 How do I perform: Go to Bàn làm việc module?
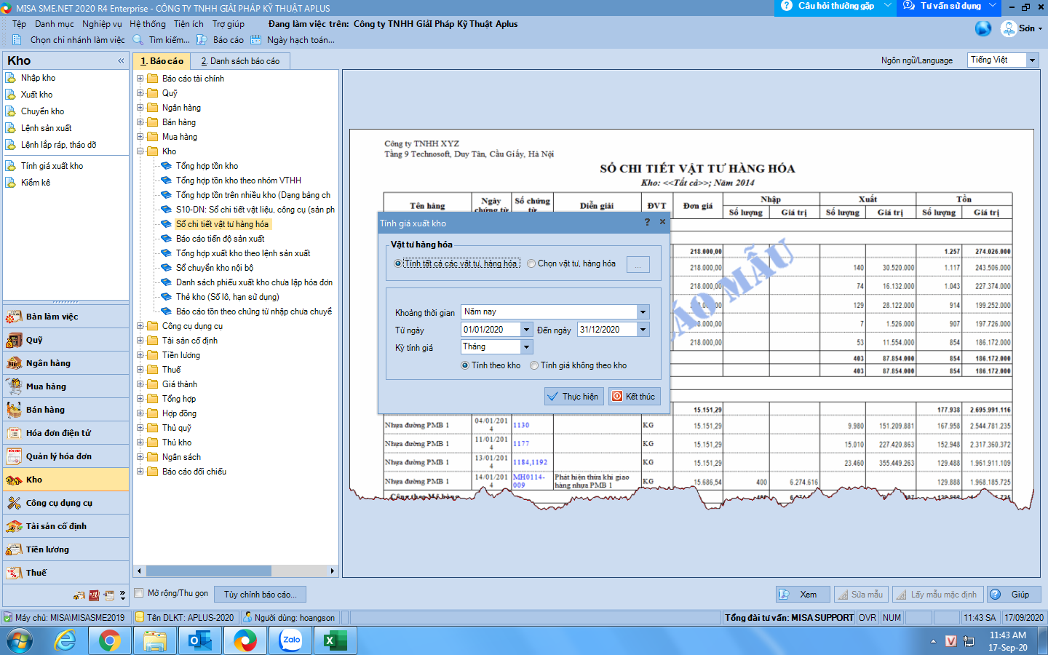point(66,317)
